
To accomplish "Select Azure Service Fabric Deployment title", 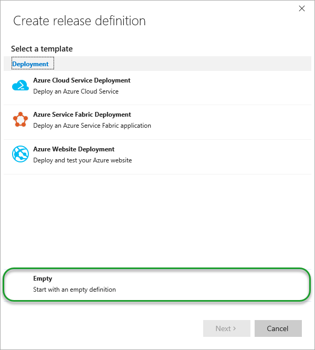I will 82,115.
